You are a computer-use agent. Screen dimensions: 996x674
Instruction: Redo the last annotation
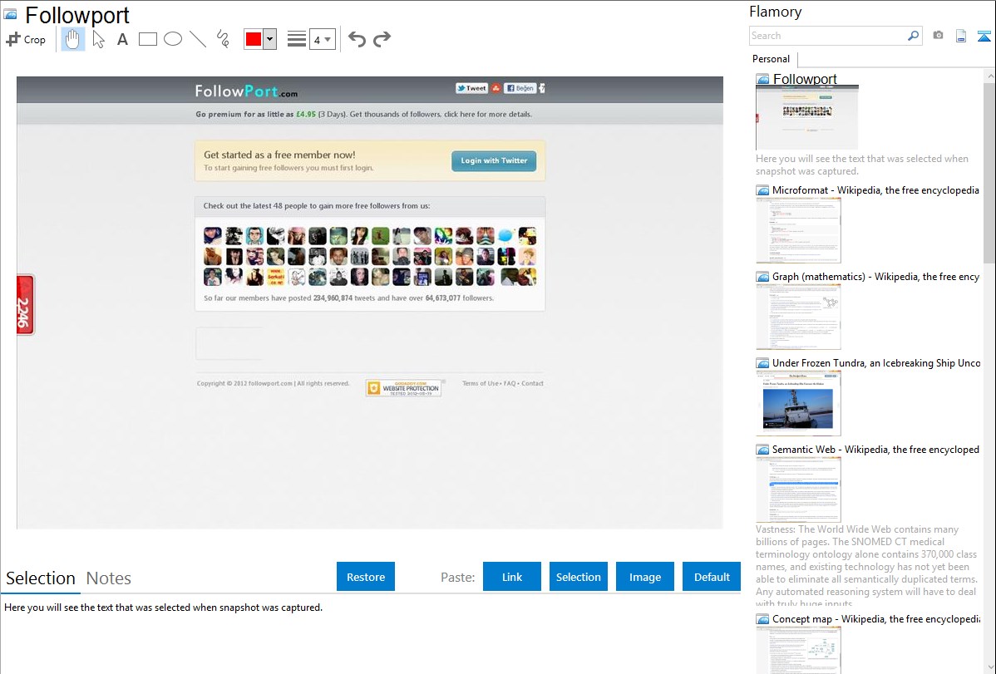[382, 39]
